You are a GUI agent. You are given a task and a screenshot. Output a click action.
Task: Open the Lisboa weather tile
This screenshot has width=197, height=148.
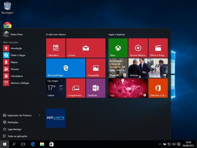point(56,88)
